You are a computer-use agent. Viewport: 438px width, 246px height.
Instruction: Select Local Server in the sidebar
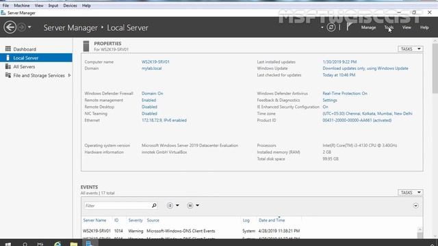pos(36,57)
